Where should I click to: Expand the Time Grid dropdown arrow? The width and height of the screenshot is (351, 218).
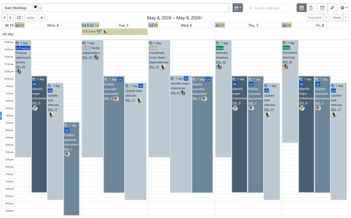[x=326, y=18]
